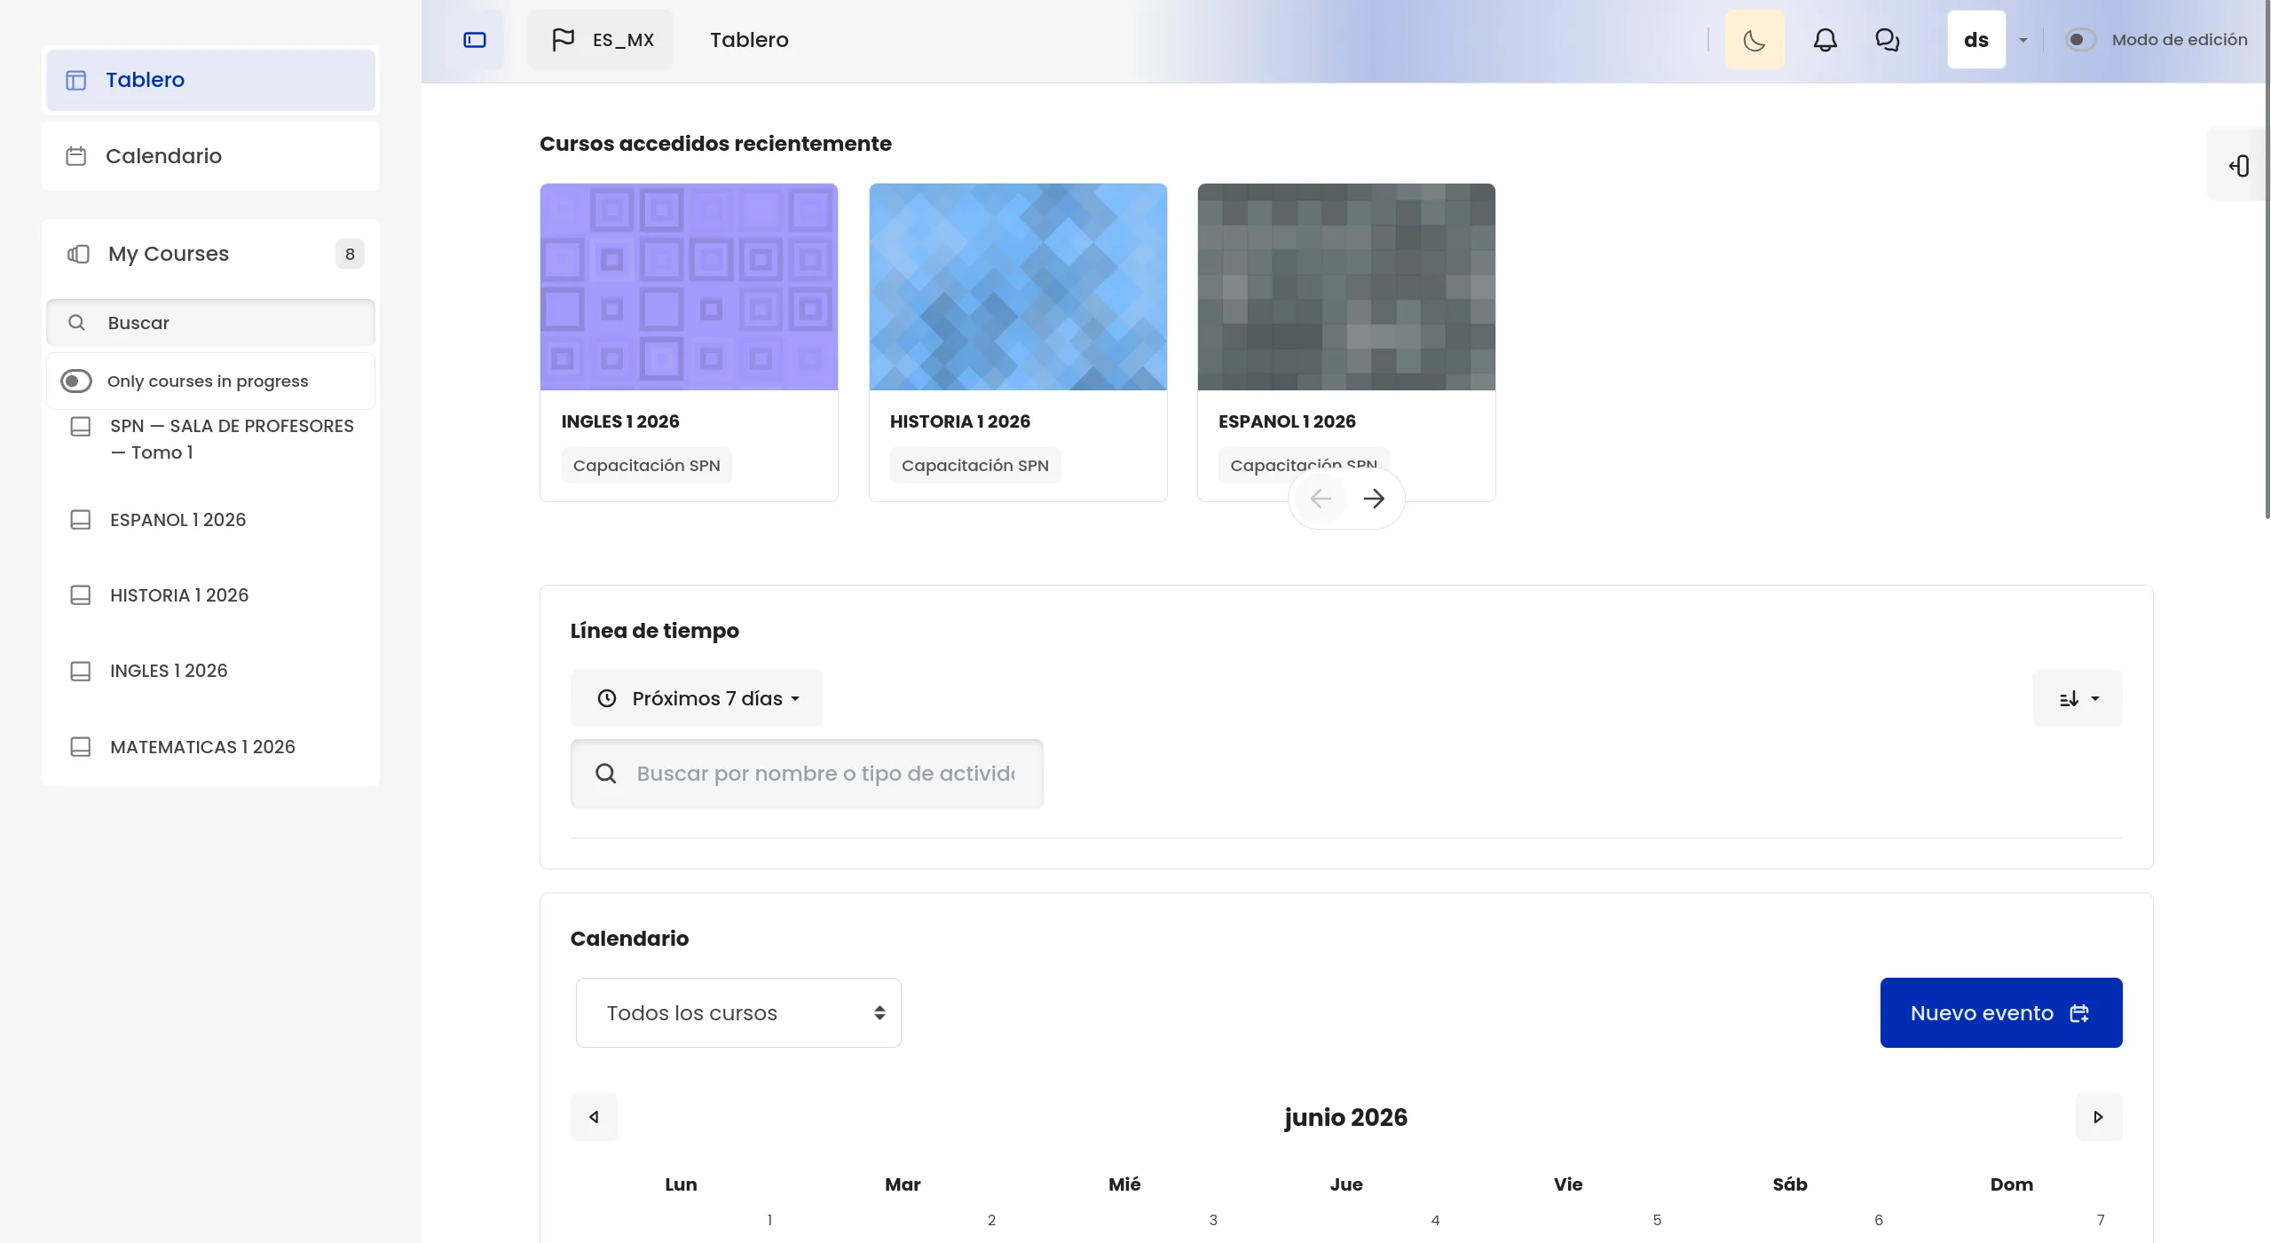Click the timeline activity search field
This screenshot has width=2271, height=1243.
(807, 774)
